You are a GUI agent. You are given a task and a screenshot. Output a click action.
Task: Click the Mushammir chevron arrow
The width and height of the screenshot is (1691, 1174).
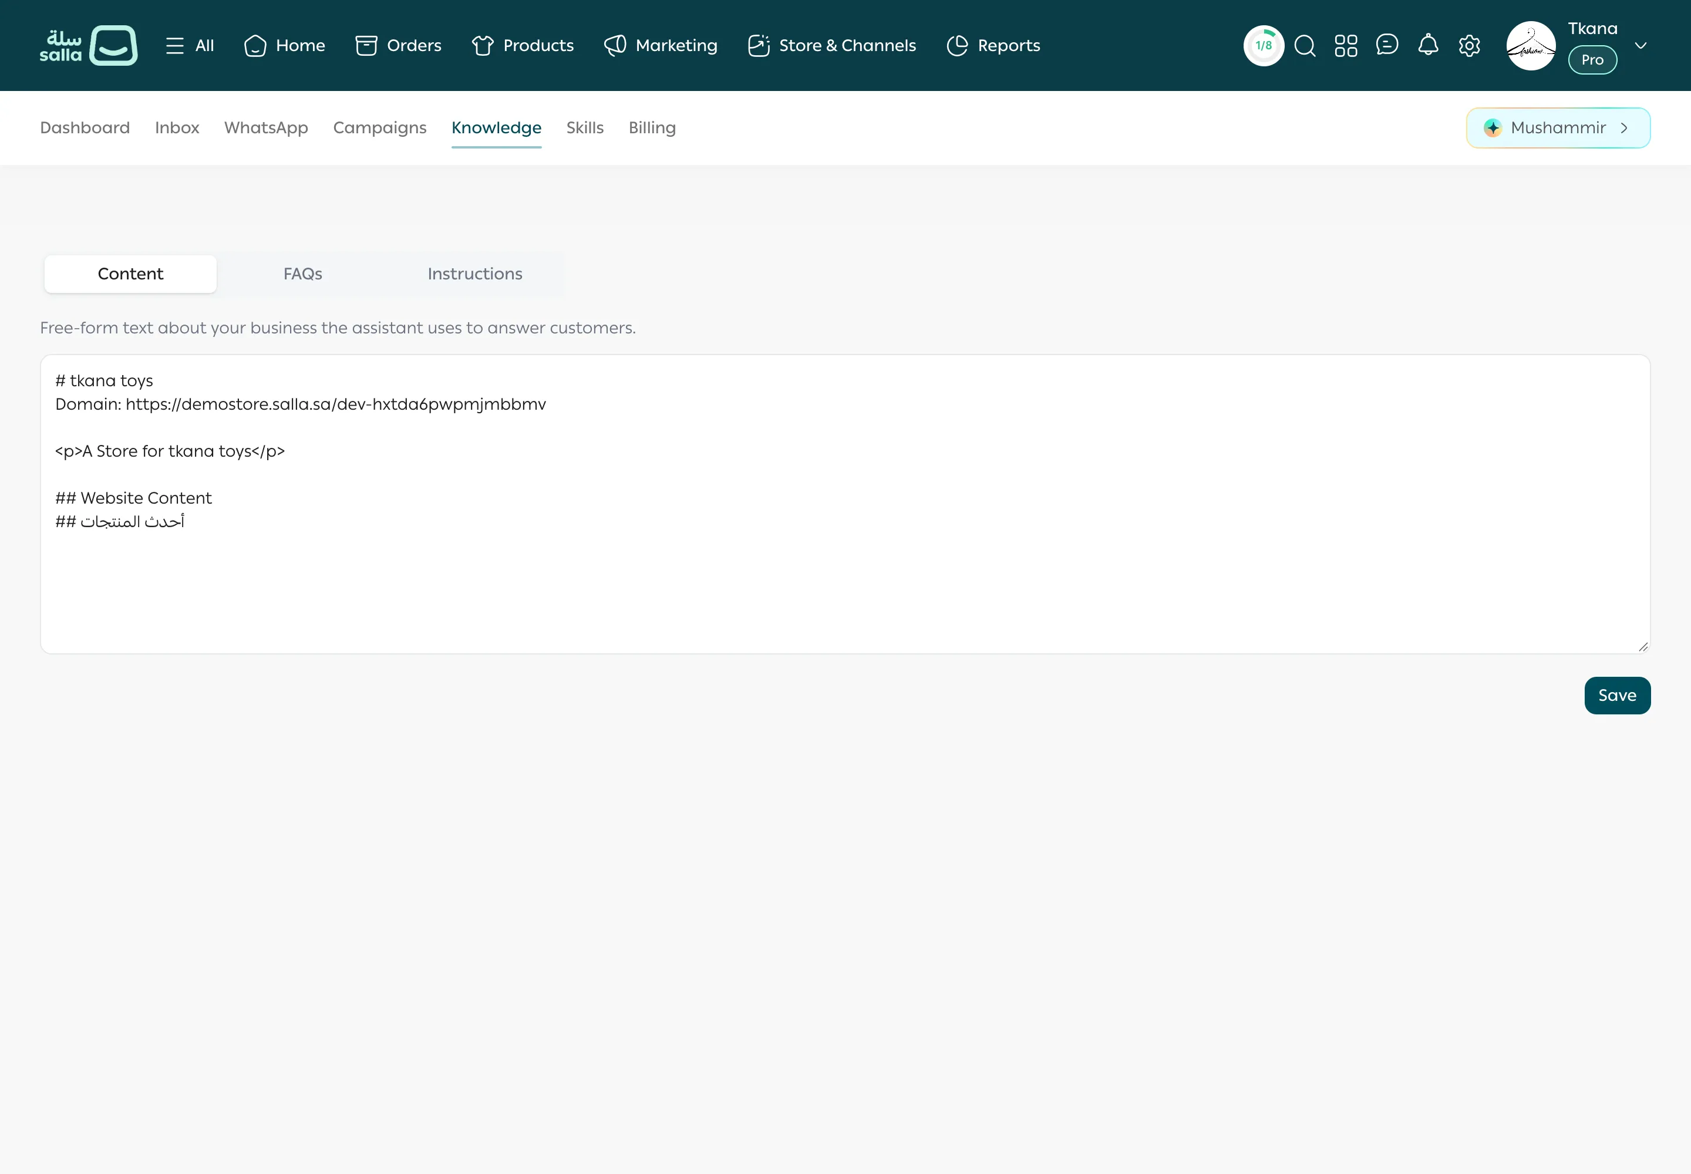(x=1623, y=128)
